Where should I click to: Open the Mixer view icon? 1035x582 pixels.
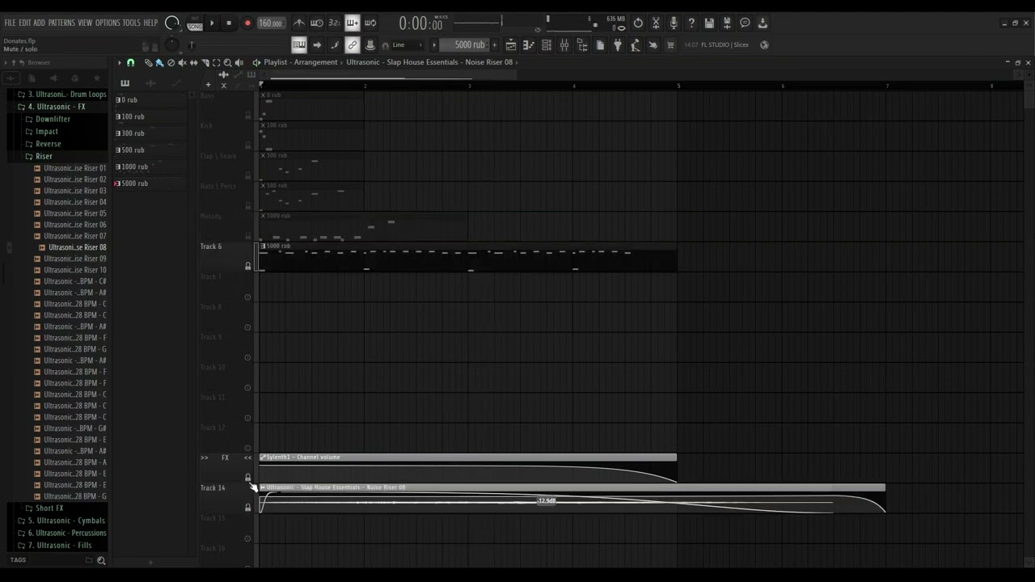(x=564, y=45)
